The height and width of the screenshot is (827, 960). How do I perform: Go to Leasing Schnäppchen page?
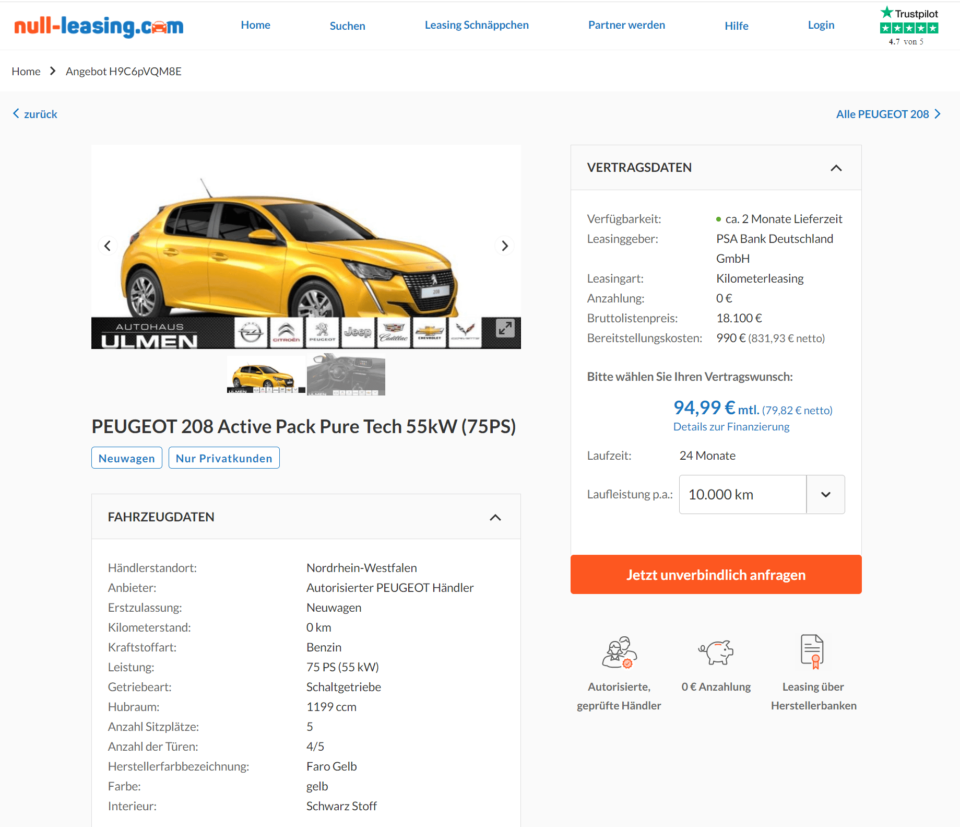point(477,25)
